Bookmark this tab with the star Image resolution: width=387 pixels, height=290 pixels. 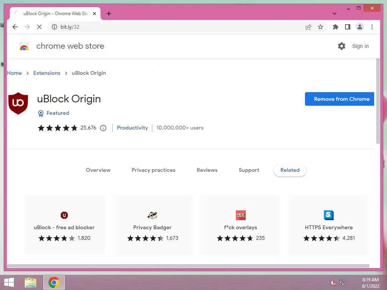(320, 27)
